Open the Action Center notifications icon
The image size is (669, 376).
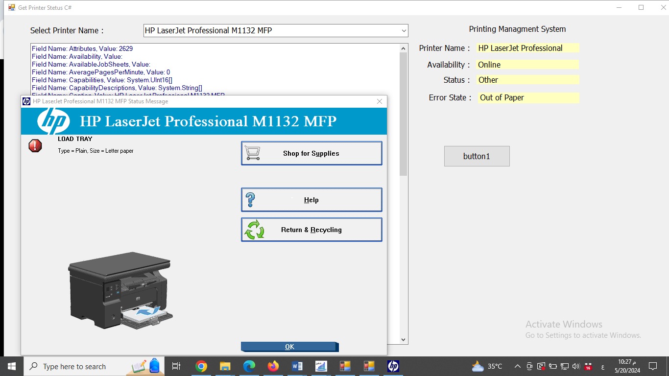point(652,366)
